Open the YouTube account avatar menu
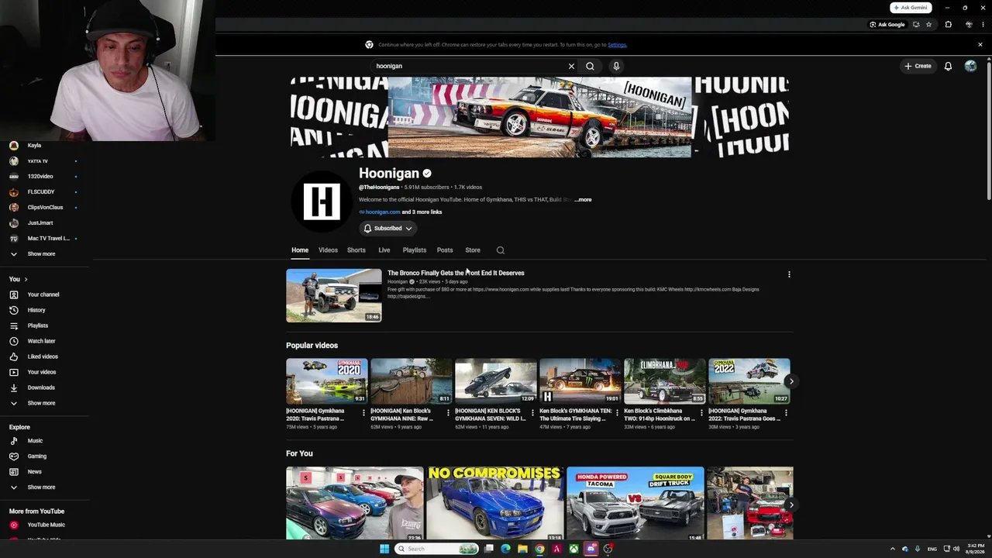 point(970,66)
